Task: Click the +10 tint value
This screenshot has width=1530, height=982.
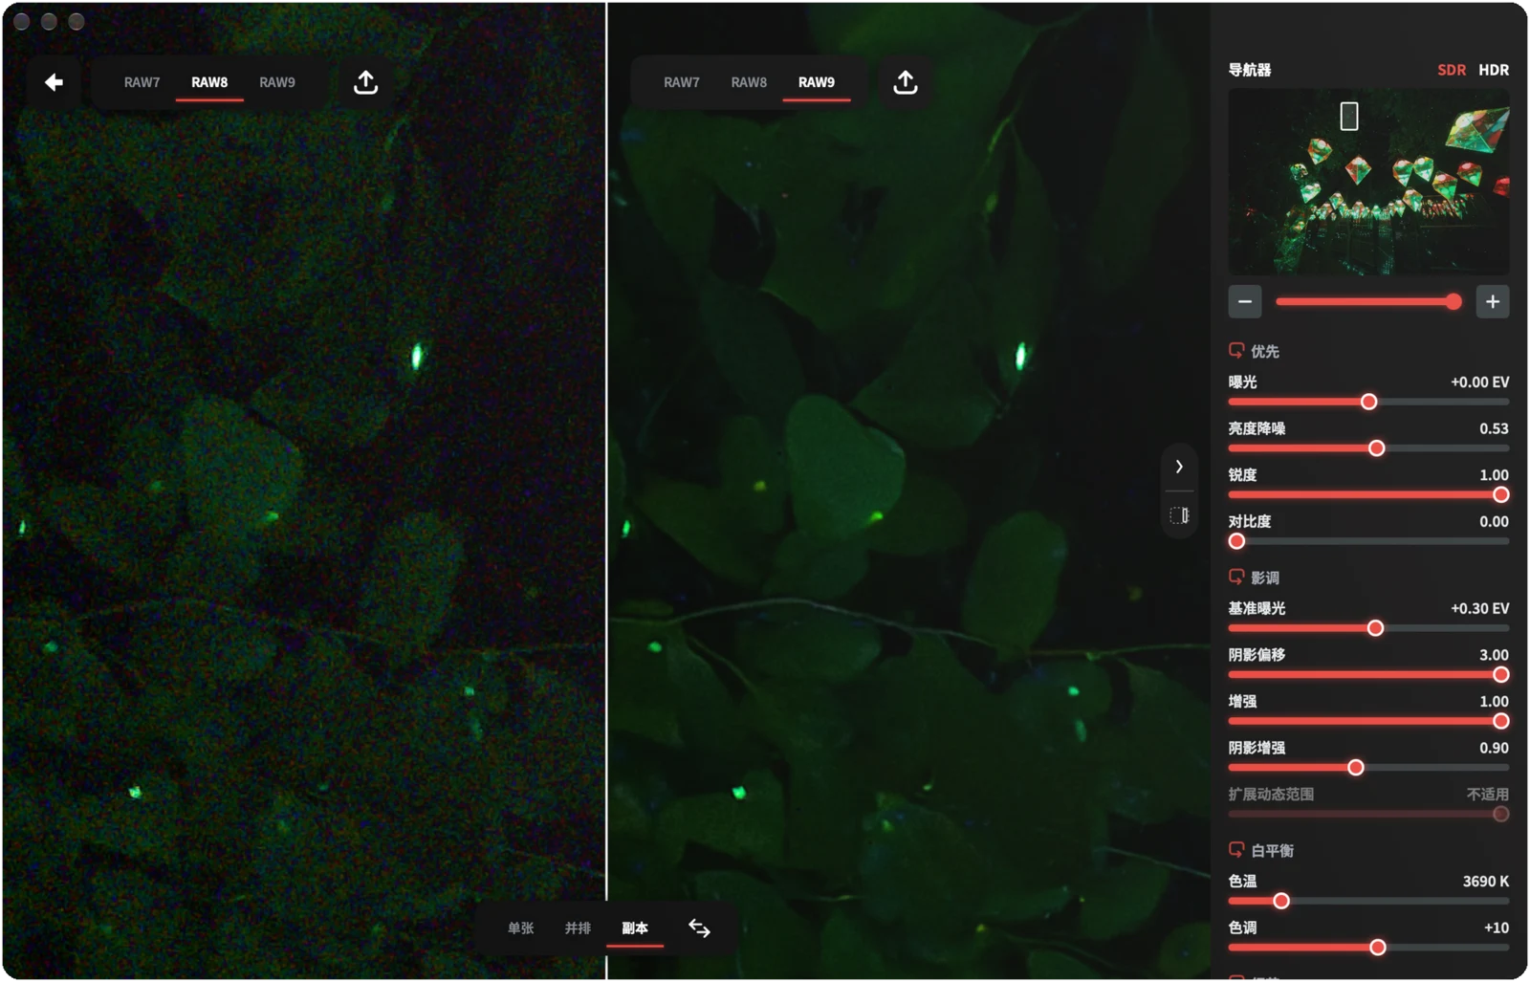Action: [x=1497, y=927]
